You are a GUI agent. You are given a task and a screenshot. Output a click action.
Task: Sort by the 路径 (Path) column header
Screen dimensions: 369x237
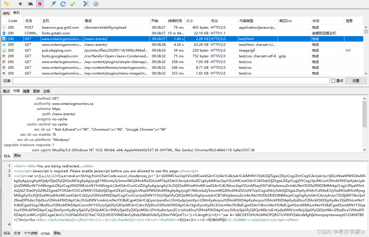(116, 21)
